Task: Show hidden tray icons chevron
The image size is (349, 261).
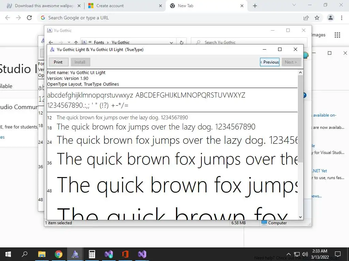Action: pos(288,254)
